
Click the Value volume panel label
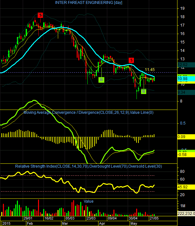[88, 201]
